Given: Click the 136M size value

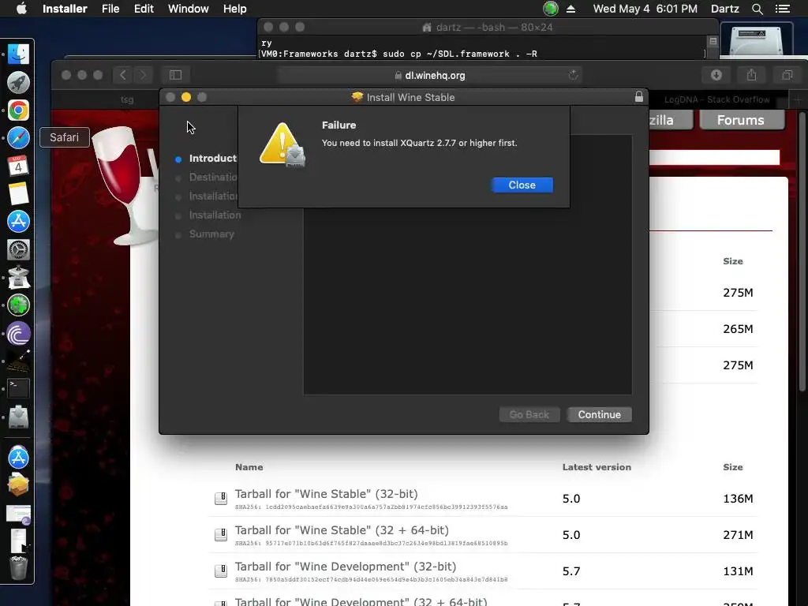Looking at the screenshot, I should 738,499.
